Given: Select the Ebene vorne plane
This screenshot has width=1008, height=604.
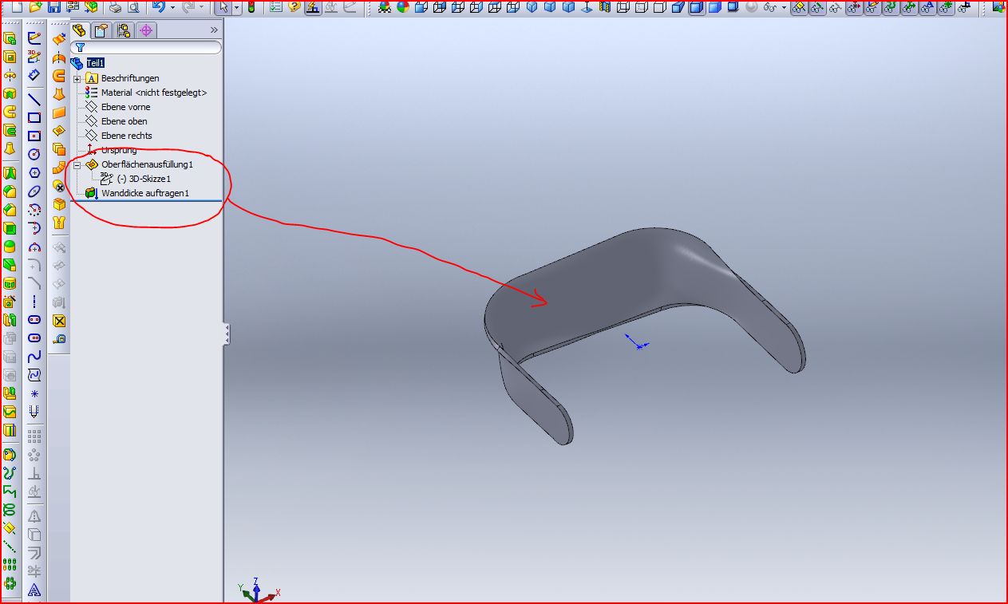Looking at the screenshot, I should click(x=125, y=107).
